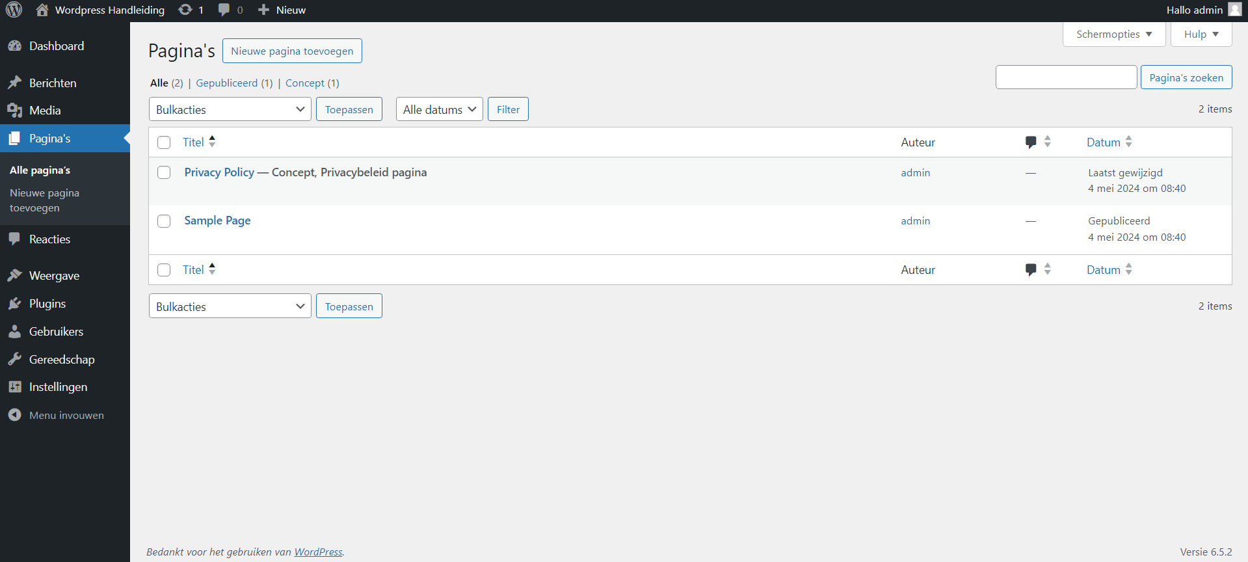Click the Dashboard gauge icon

(14, 46)
